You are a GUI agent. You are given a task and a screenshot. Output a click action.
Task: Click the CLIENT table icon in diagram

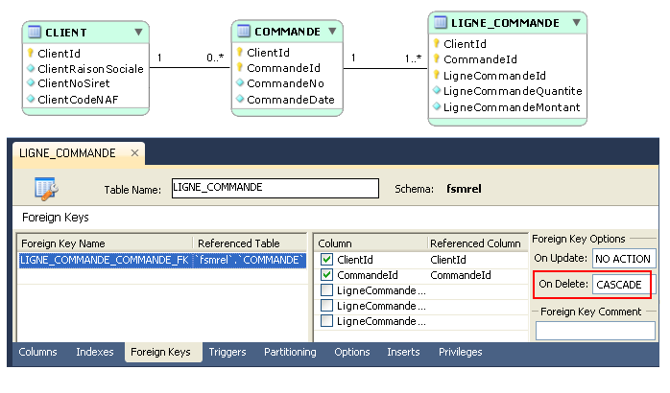tap(35, 32)
